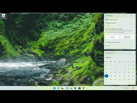This screenshot has height=103, width=137.
Task: Launch Microsoft Edge from taskbar
Action: point(75,88)
